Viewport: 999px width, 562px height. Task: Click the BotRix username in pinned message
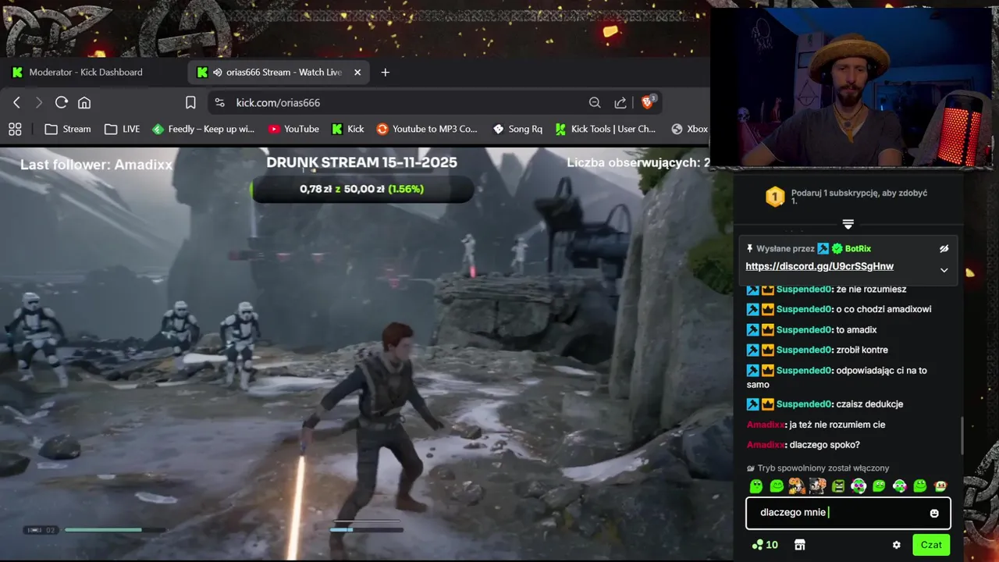[858, 248]
